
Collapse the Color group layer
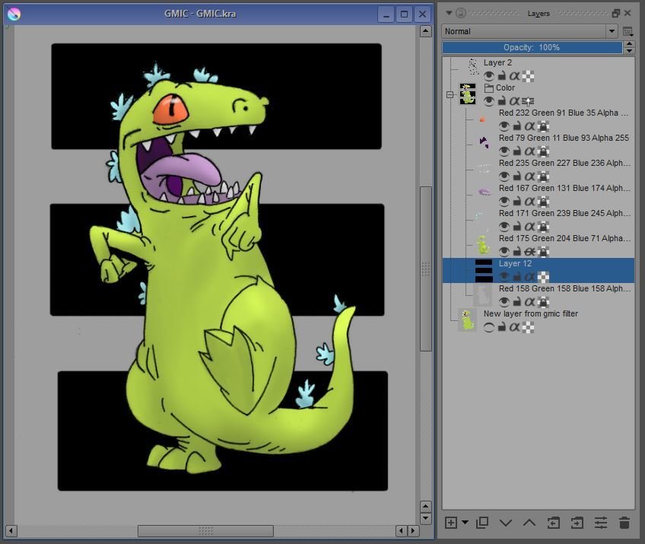pos(450,94)
